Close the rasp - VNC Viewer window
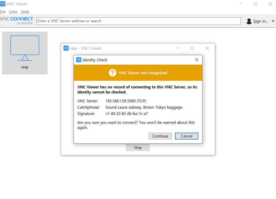 click(x=207, y=48)
